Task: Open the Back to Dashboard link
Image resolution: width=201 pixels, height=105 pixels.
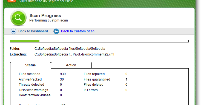Action: click(x=33, y=31)
